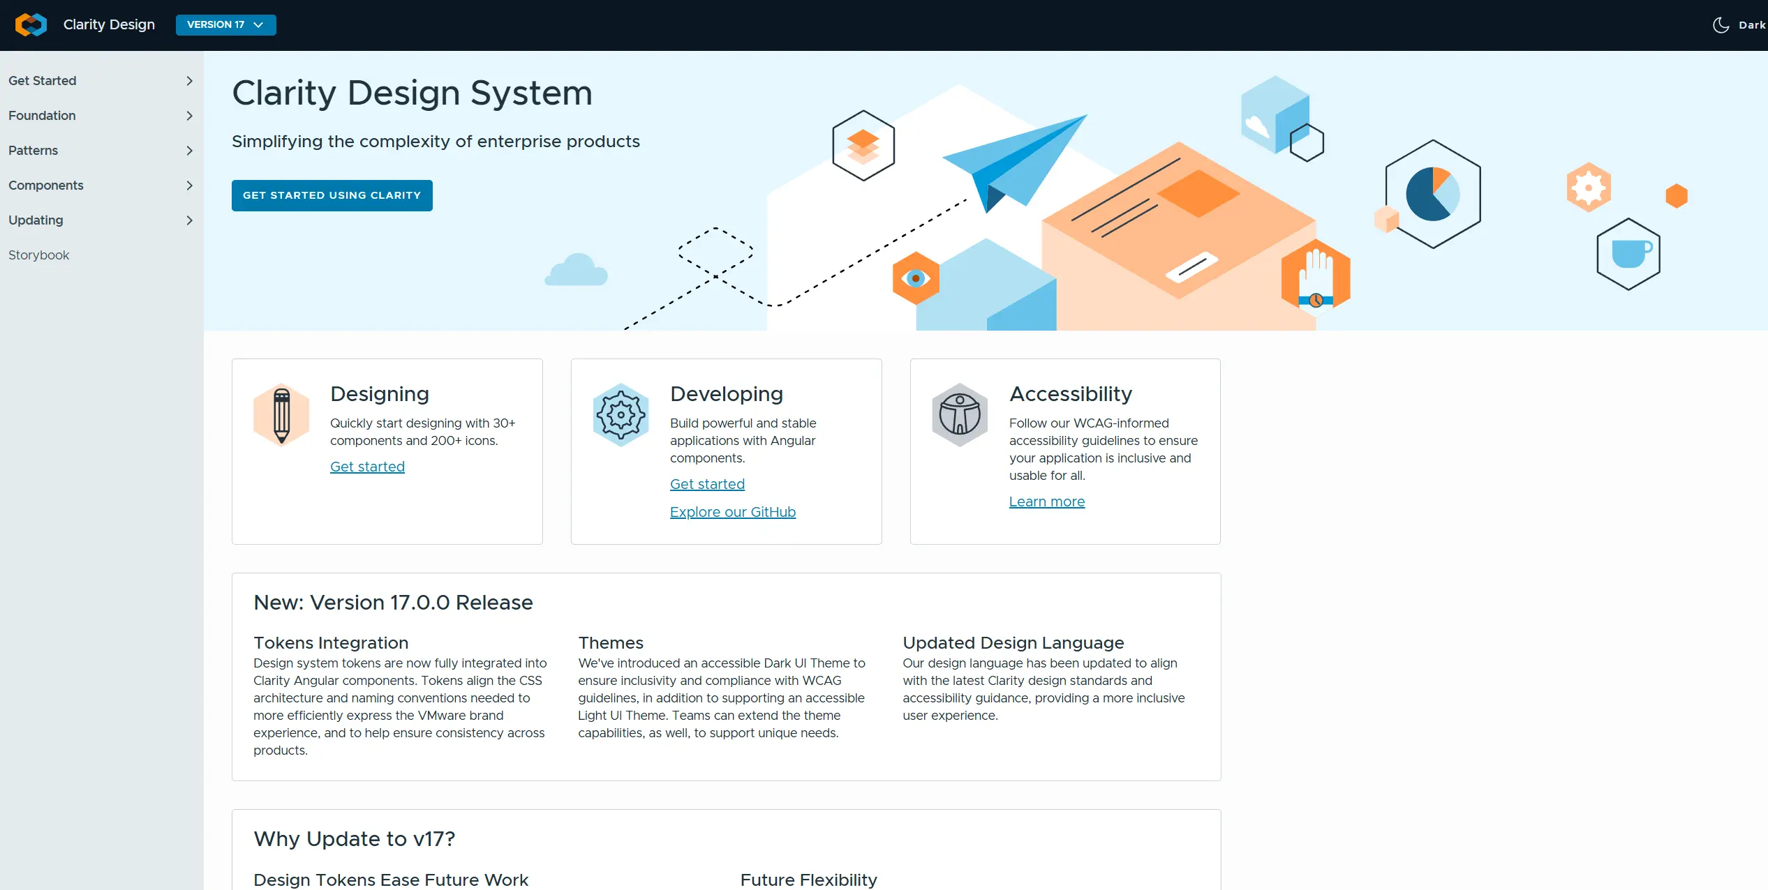Click the small cloud illustration in banner
The width and height of the screenshot is (1768, 890).
(x=576, y=270)
